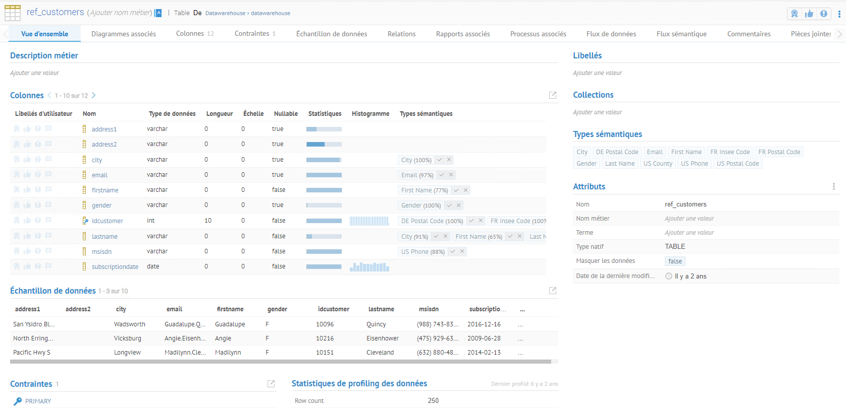846x413 pixels.
Task: Open Colonnes section in new window icon
Action: (553, 95)
